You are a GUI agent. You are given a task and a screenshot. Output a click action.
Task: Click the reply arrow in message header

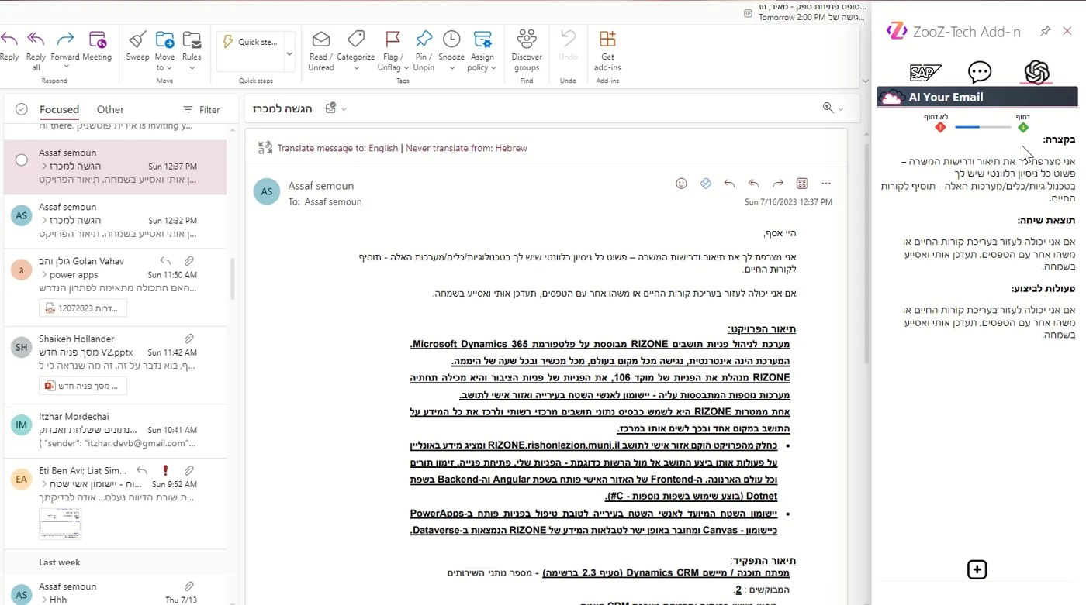[729, 184]
